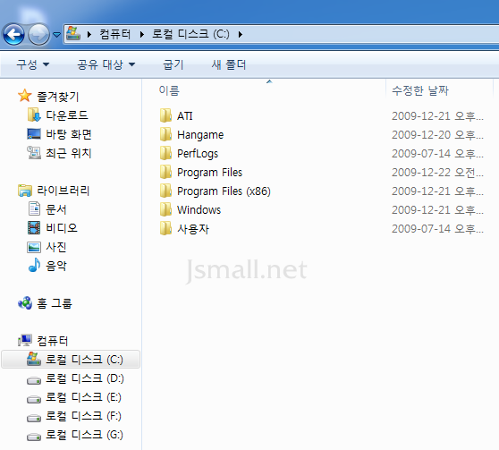Click the Windows folder icon
Image resolution: width=499 pixels, height=450 pixels.
click(x=165, y=209)
